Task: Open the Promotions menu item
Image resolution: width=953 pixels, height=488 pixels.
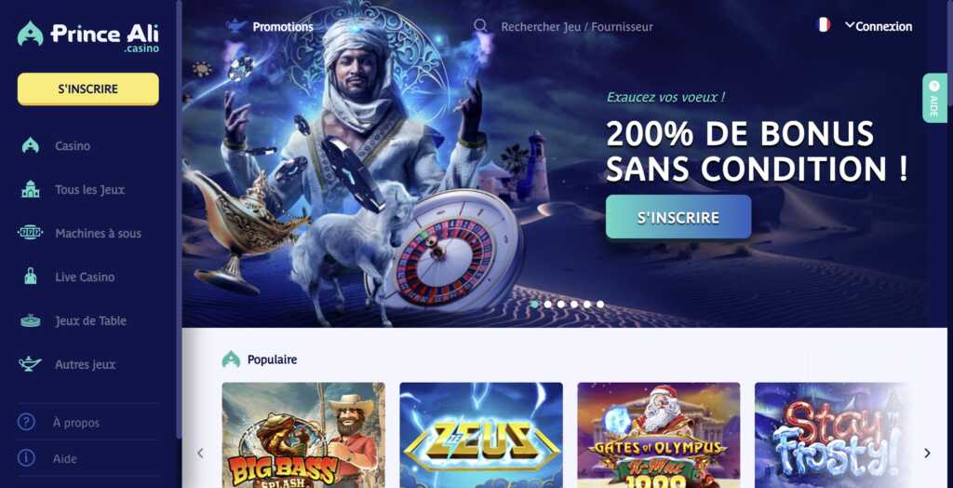Action: click(x=283, y=27)
